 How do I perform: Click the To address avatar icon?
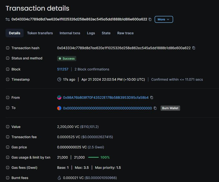coord(59,108)
